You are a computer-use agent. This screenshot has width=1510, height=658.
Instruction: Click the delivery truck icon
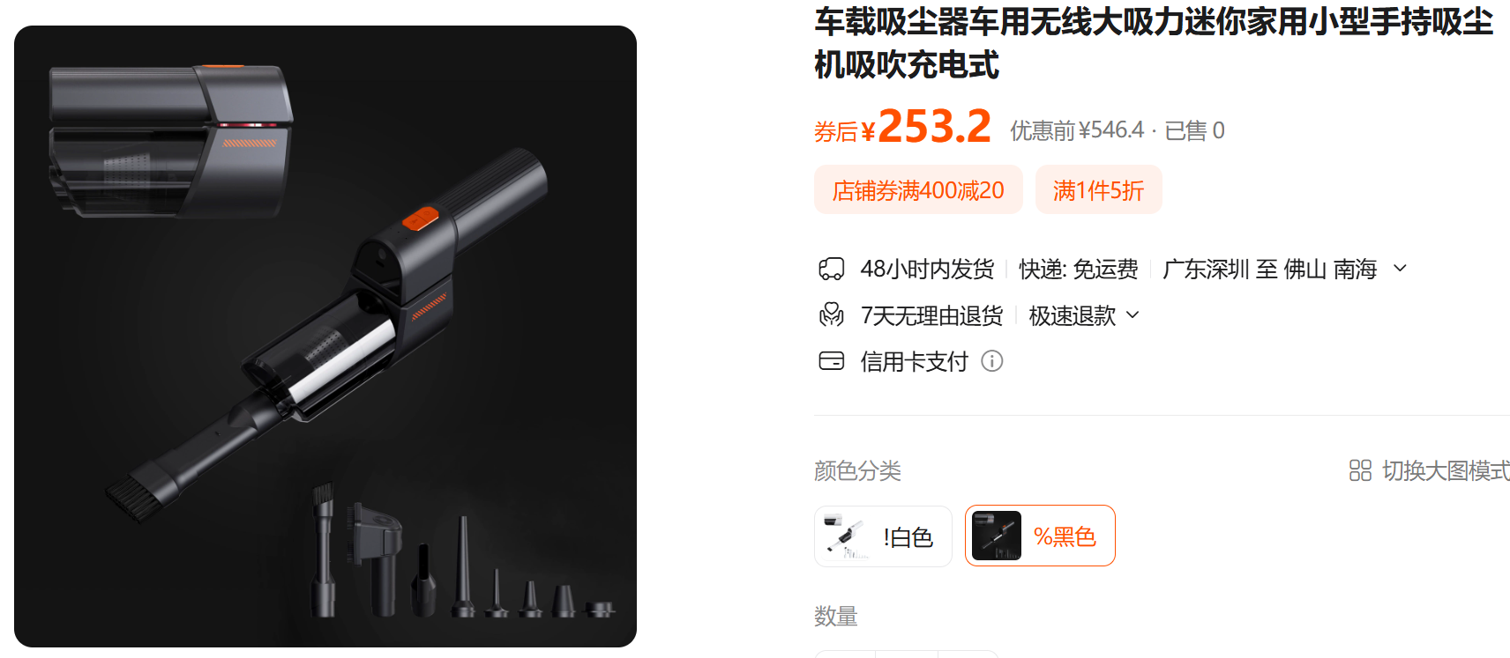pos(832,269)
